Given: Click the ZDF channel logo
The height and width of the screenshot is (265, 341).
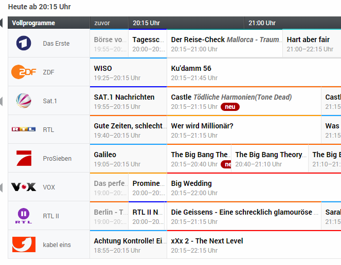Looking at the screenshot, I should (x=24, y=72).
